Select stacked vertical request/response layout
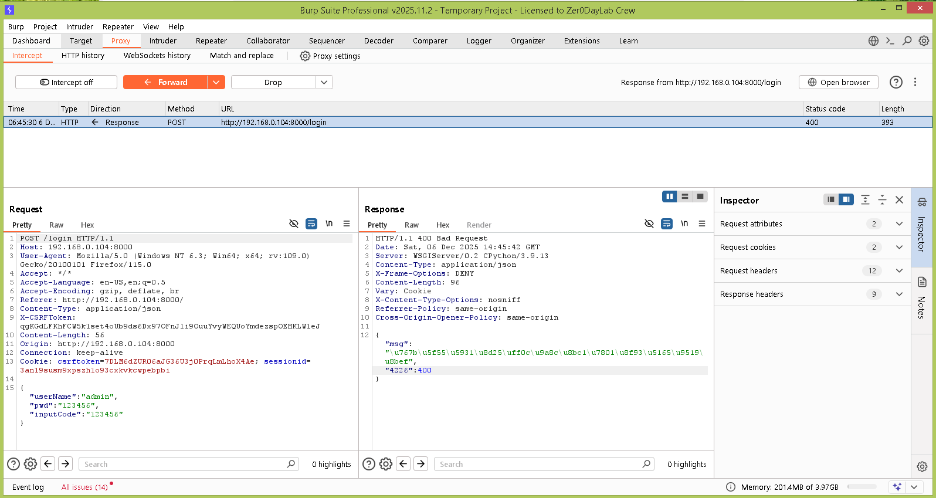 coord(685,197)
